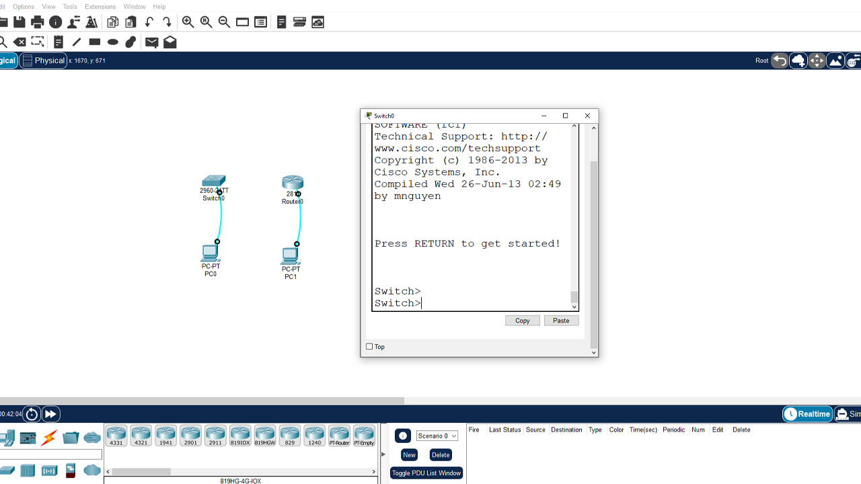Click the terminal text scrollbar thumb
This screenshot has height=484, width=861.
click(574, 297)
